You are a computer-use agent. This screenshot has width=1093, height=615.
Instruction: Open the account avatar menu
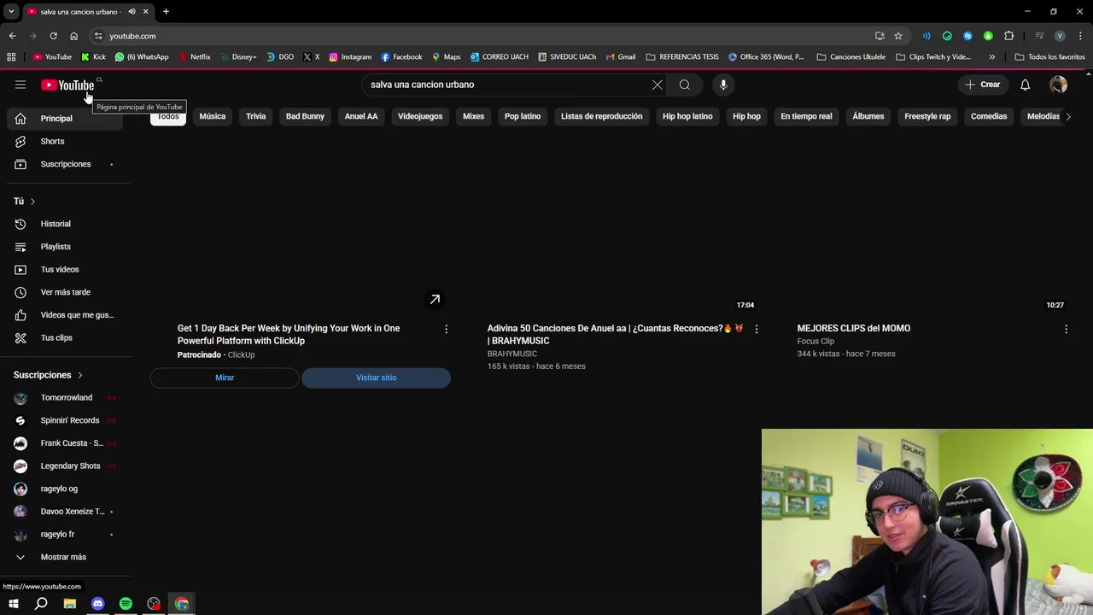(1059, 85)
